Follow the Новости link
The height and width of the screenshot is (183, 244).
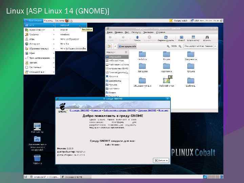(96, 110)
